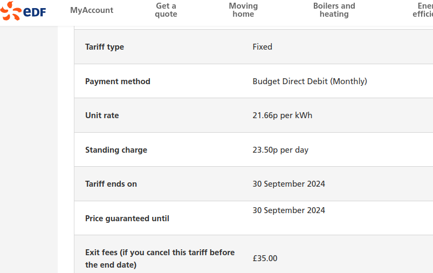Select the 23.50p per day value
The height and width of the screenshot is (273, 433).
(280, 150)
